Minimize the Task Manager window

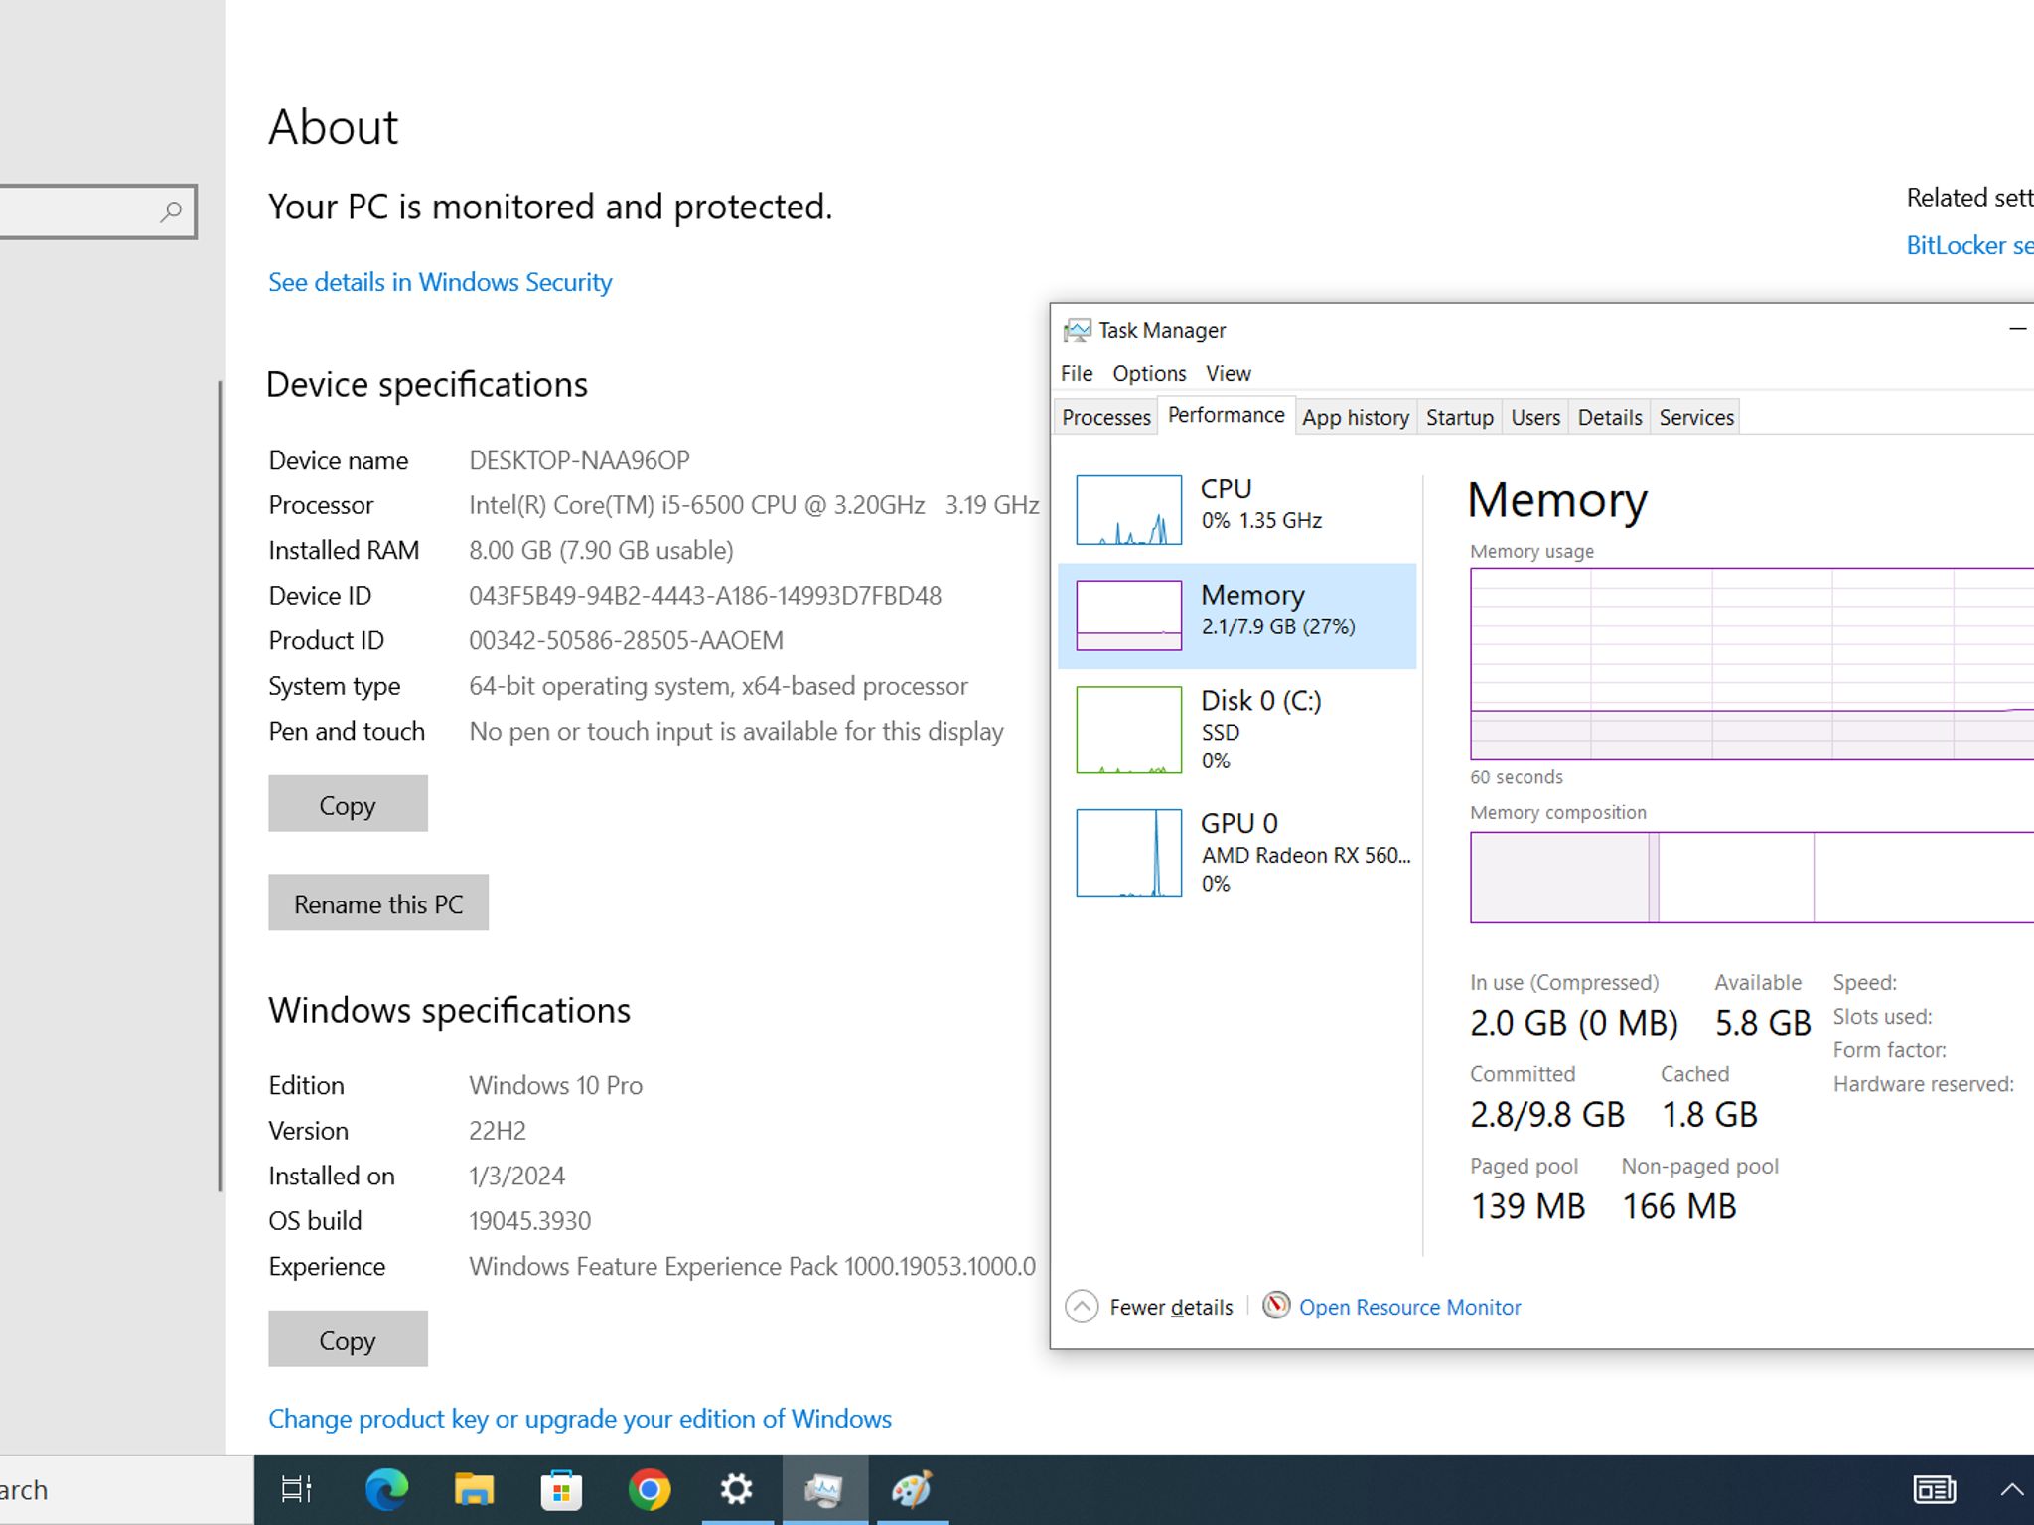point(2017,329)
